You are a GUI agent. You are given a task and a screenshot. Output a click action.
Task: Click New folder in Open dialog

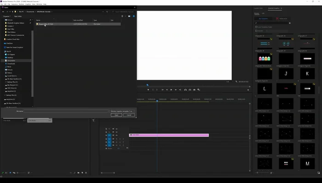tap(18, 16)
